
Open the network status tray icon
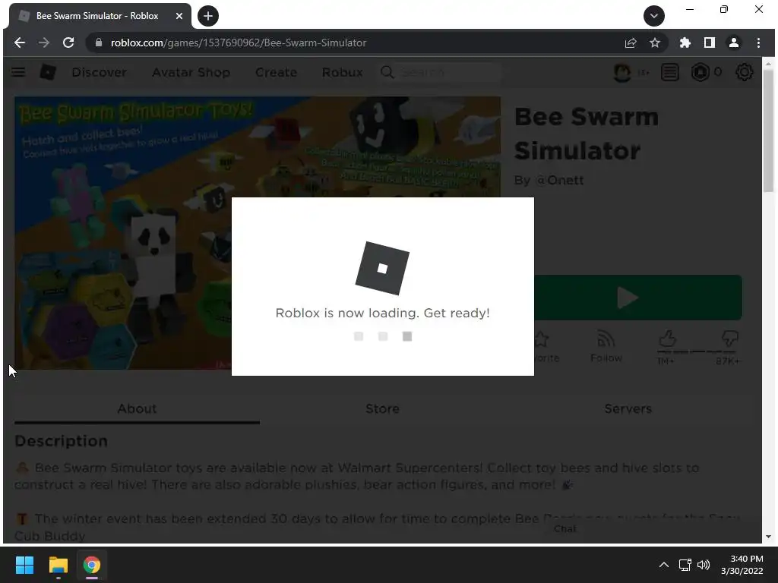[685, 565]
